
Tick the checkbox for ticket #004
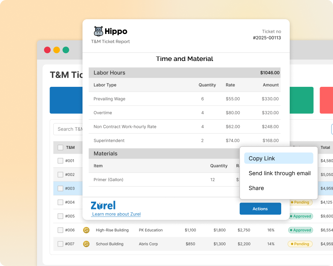[61, 202]
